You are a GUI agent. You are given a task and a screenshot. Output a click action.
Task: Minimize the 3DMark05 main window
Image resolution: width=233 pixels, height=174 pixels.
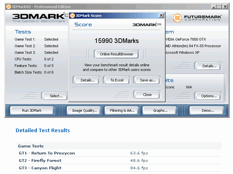tap(214, 7)
